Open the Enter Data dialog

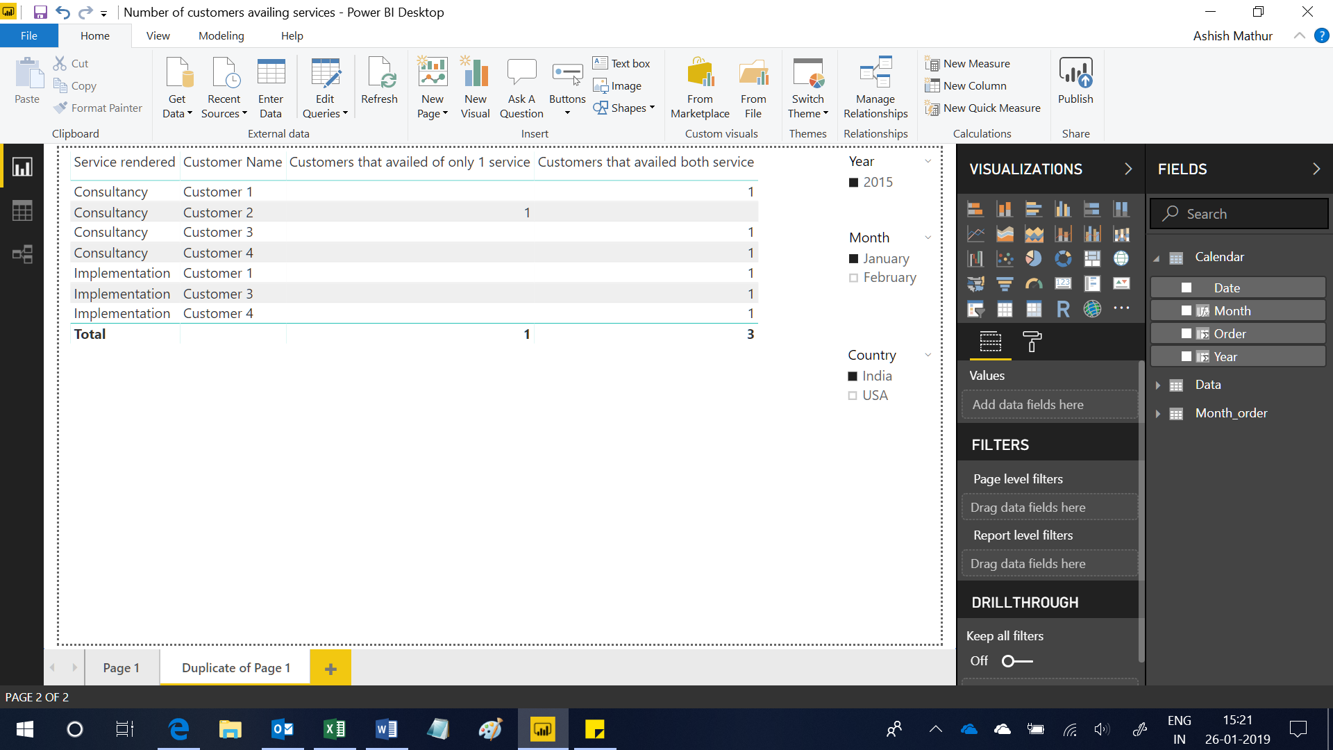click(x=271, y=88)
